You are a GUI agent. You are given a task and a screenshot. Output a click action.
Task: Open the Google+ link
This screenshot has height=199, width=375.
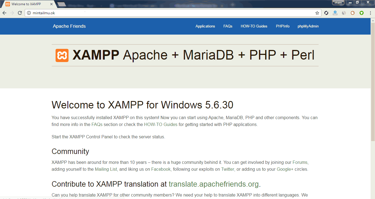point(285,169)
